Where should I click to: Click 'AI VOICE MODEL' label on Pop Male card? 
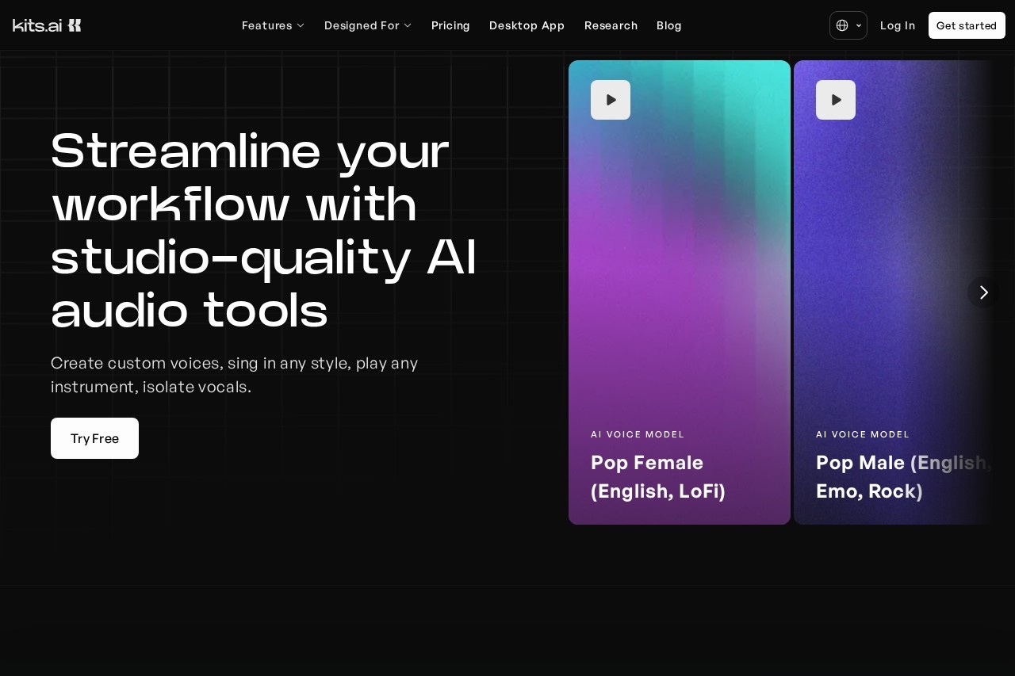click(x=863, y=434)
